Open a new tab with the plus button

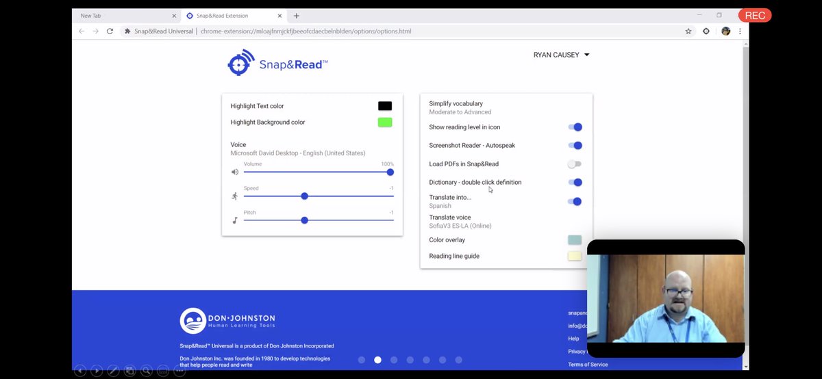(297, 16)
